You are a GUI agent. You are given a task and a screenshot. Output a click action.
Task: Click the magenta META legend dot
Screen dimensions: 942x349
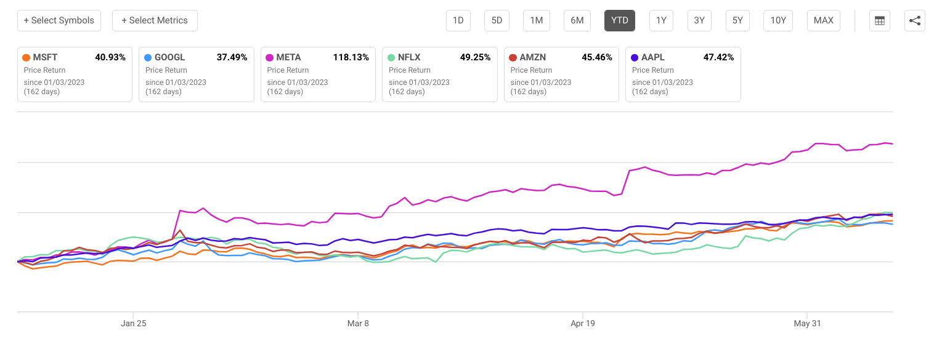270,57
